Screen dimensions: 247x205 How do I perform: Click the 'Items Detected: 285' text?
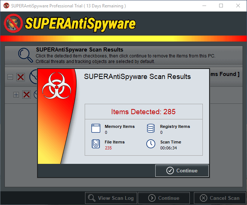(x=143, y=112)
